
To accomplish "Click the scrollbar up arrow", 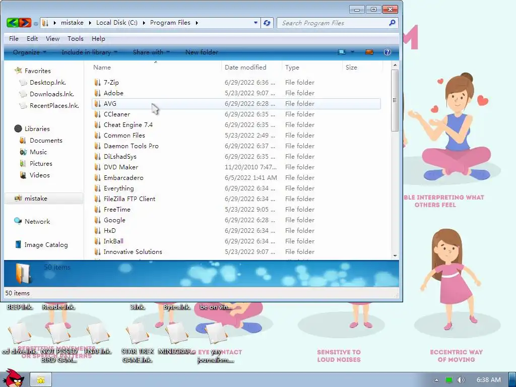I will tap(395, 65).
